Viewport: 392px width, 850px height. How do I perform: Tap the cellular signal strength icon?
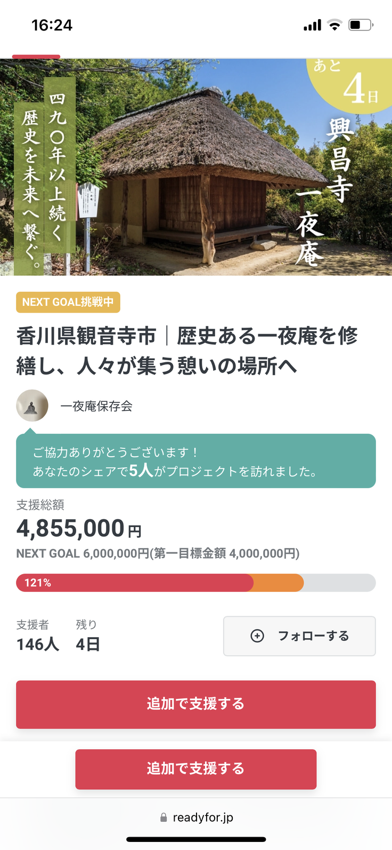click(312, 25)
